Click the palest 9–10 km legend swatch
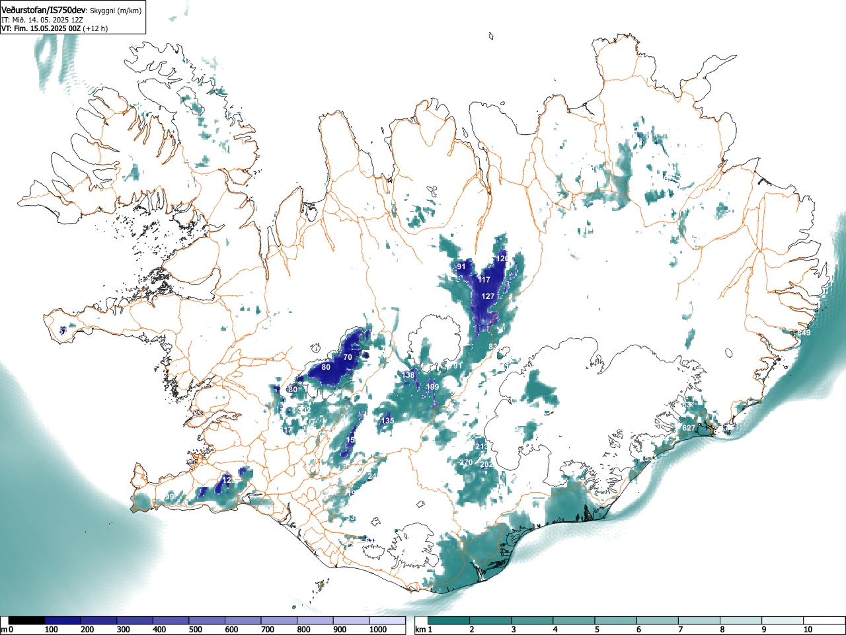Image resolution: width=846 pixels, height=635 pixels. (x=783, y=620)
